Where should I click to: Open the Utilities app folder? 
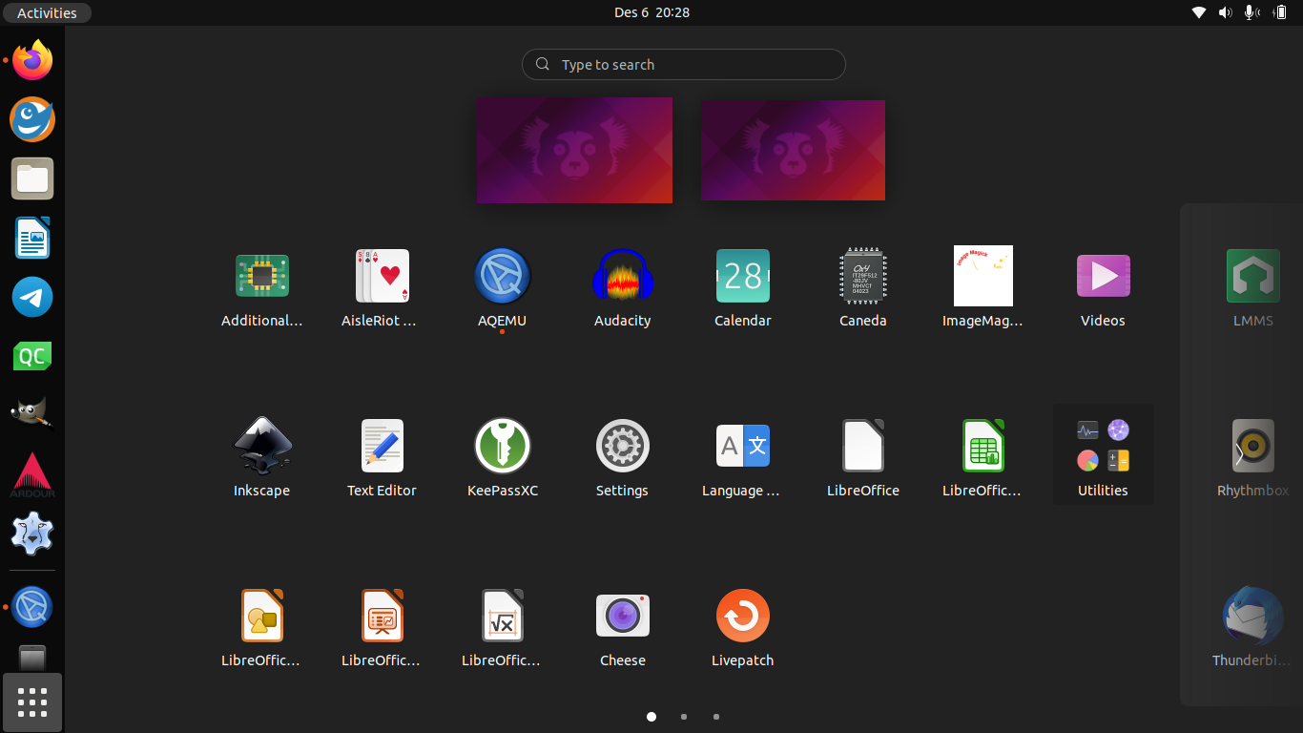pos(1104,454)
